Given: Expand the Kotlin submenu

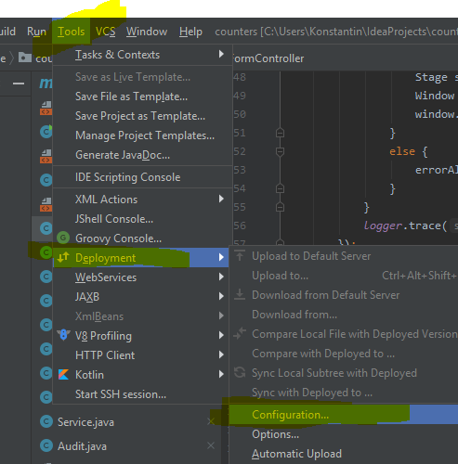Looking at the screenshot, I should [141, 375].
